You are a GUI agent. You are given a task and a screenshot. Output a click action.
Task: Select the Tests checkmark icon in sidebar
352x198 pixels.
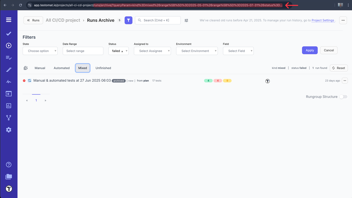(x=9, y=34)
